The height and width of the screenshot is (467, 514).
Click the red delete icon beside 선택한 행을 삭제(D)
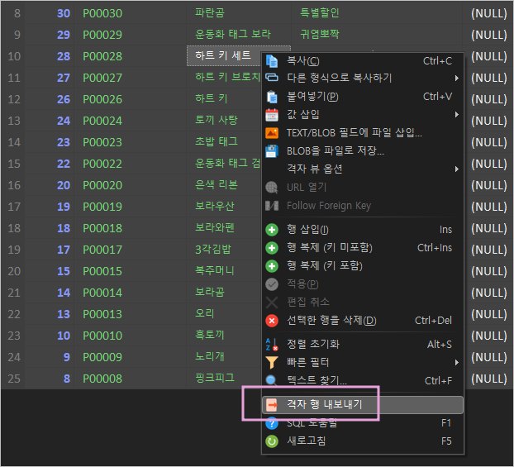tap(272, 321)
